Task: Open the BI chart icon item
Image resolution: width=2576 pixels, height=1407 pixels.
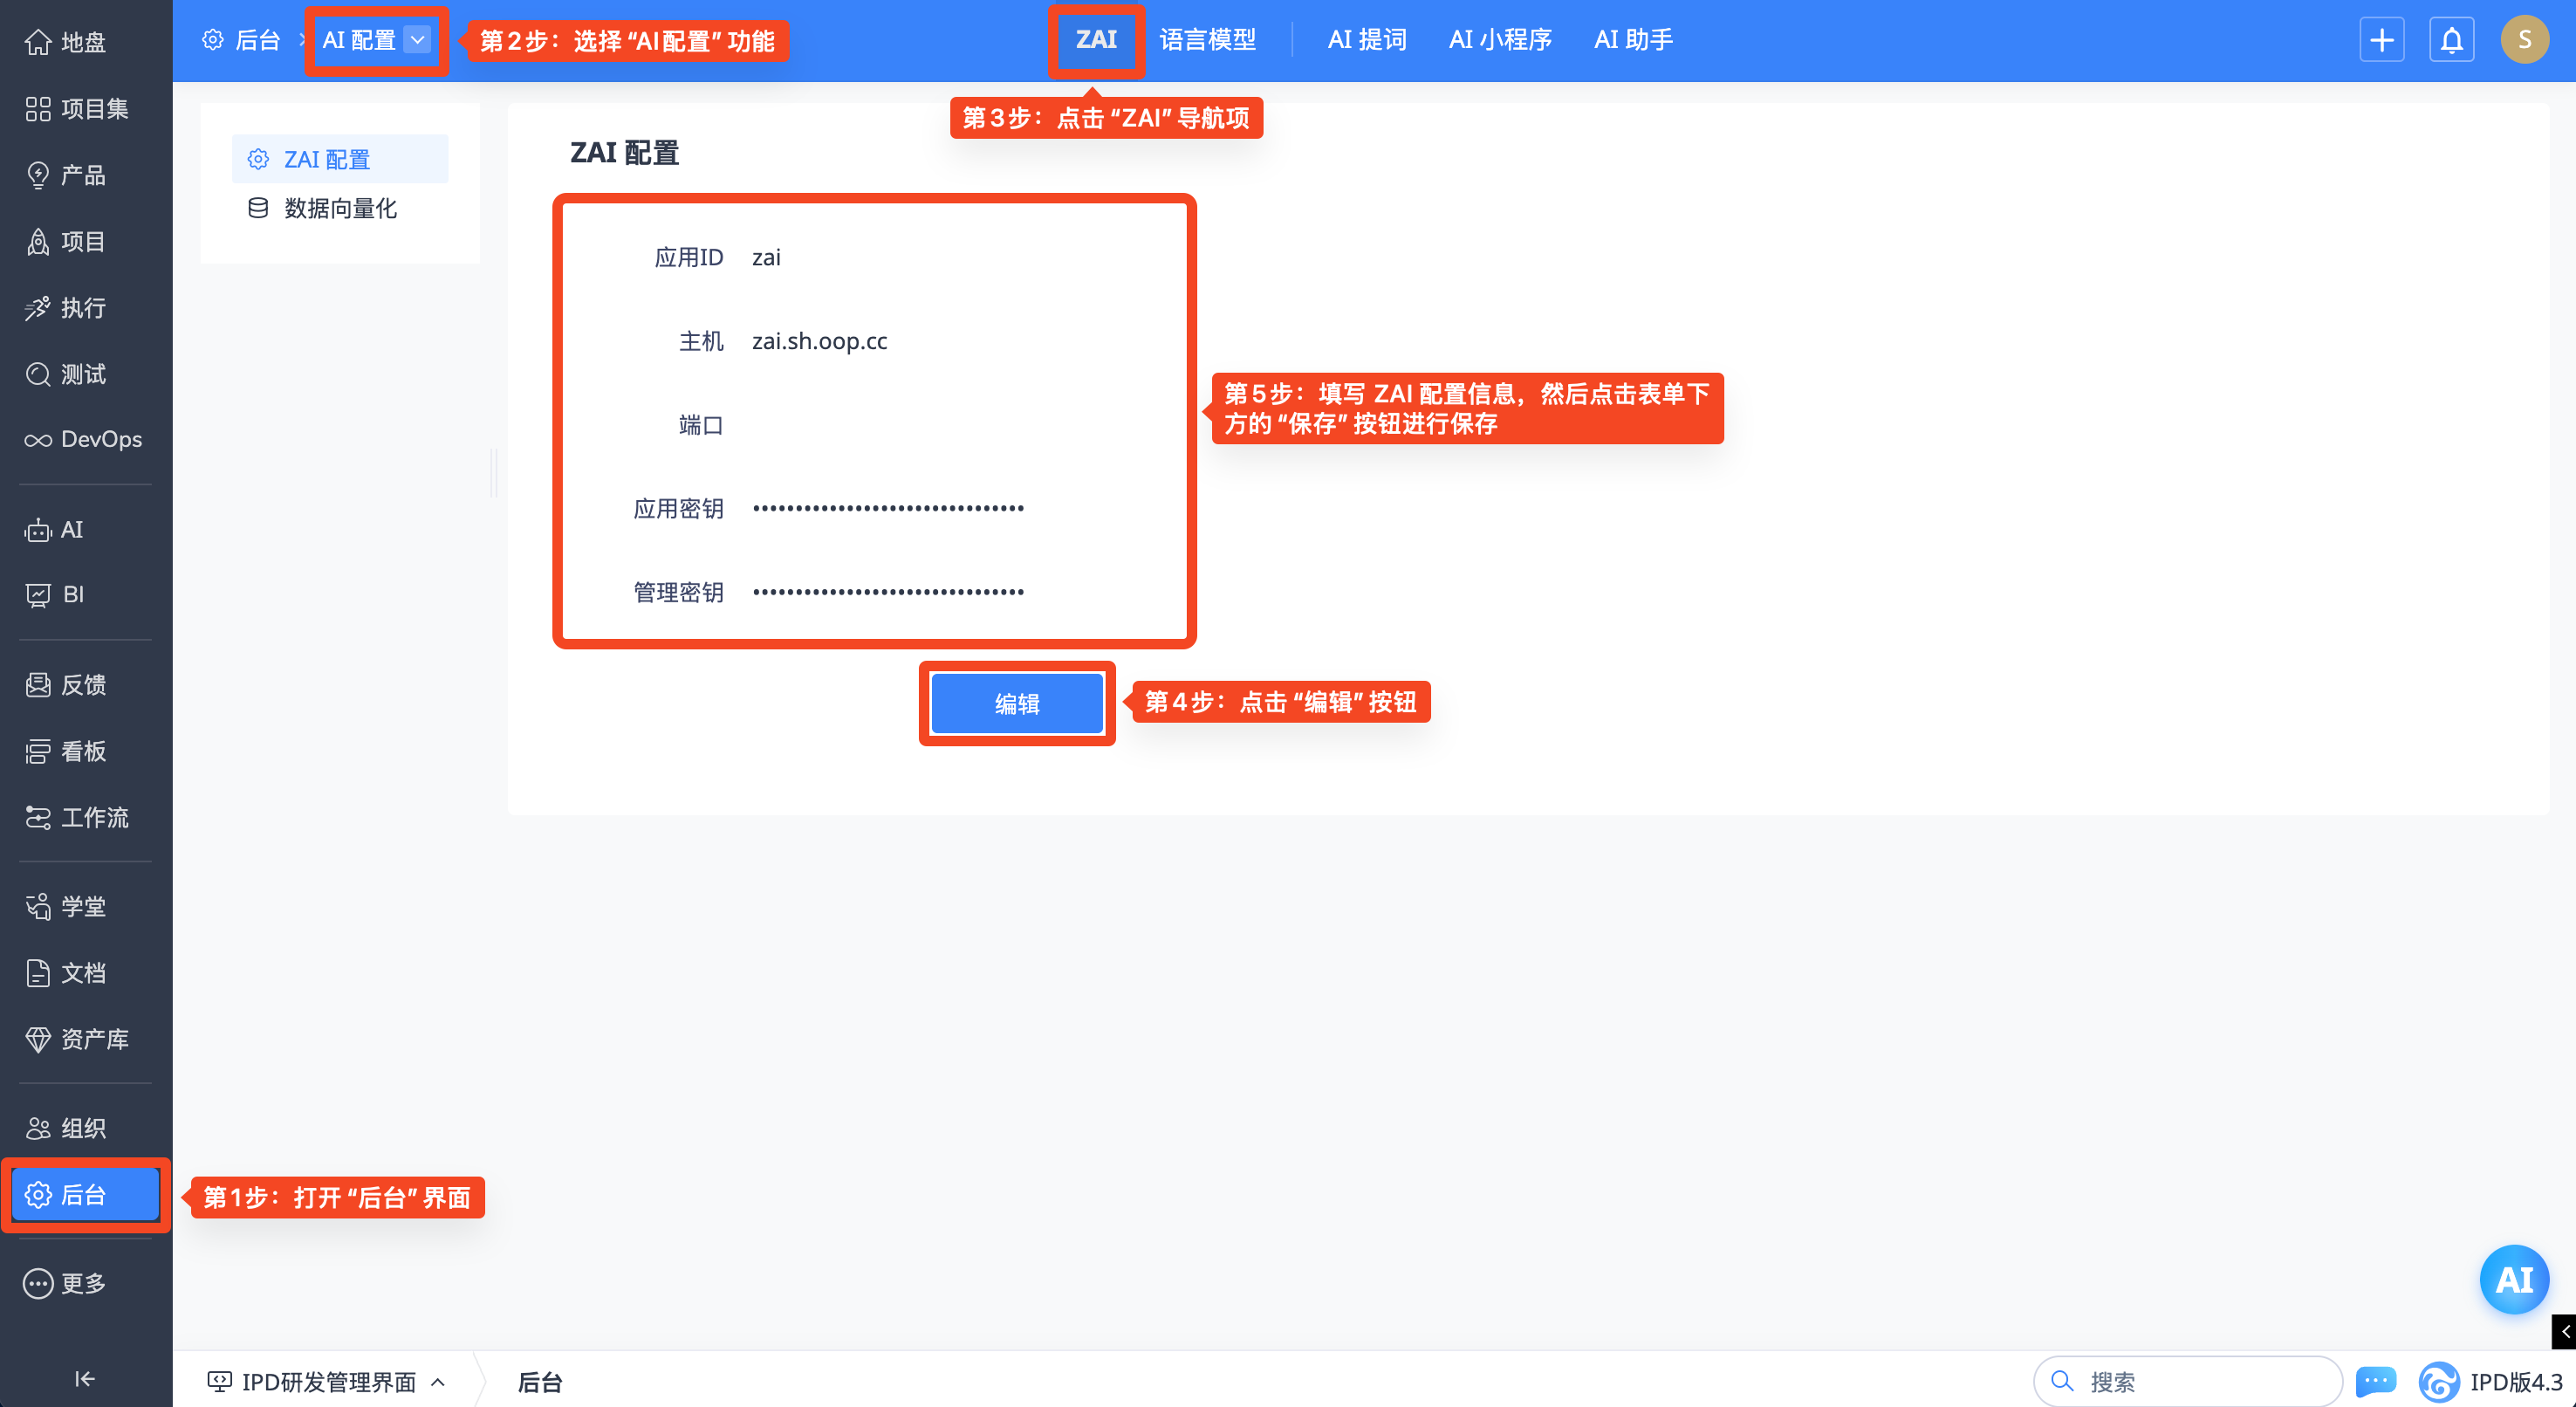Action: tap(38, 595)
